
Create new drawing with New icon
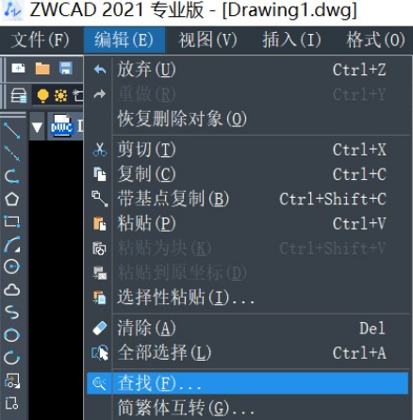18,68
